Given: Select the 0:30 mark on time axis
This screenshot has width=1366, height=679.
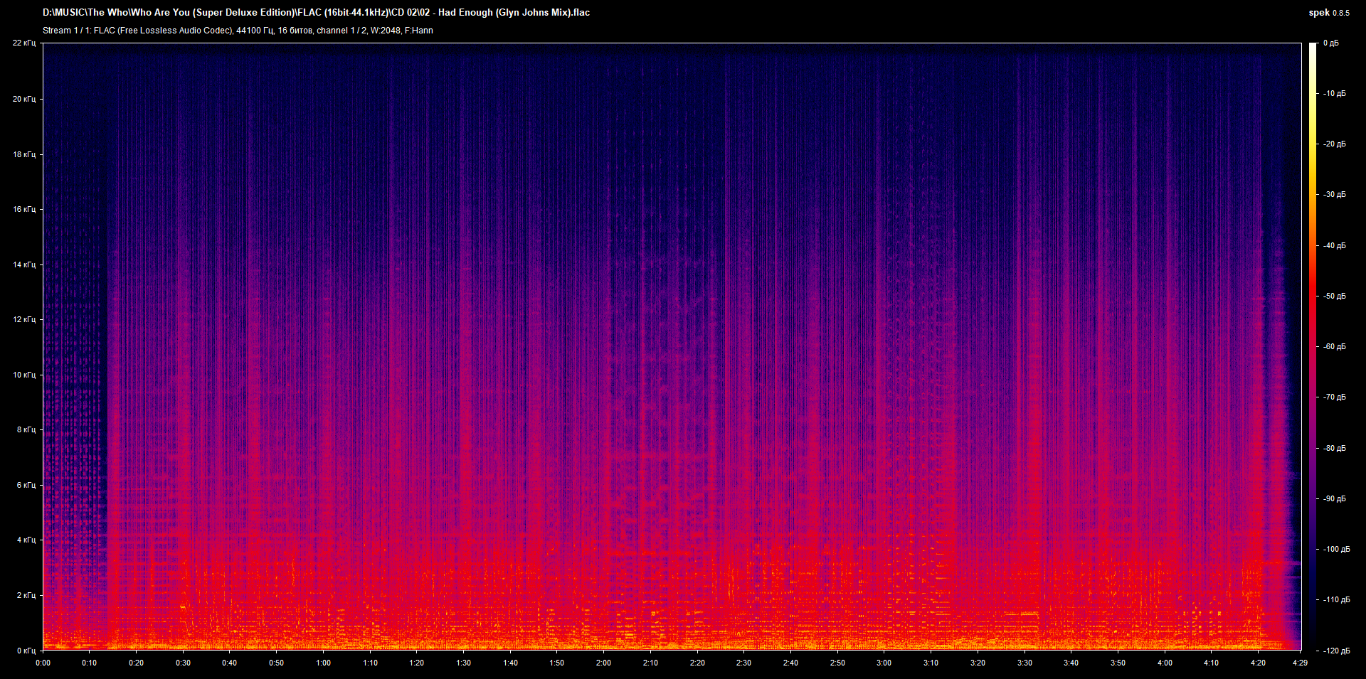Looking at the screenshot, I should 183,663.
